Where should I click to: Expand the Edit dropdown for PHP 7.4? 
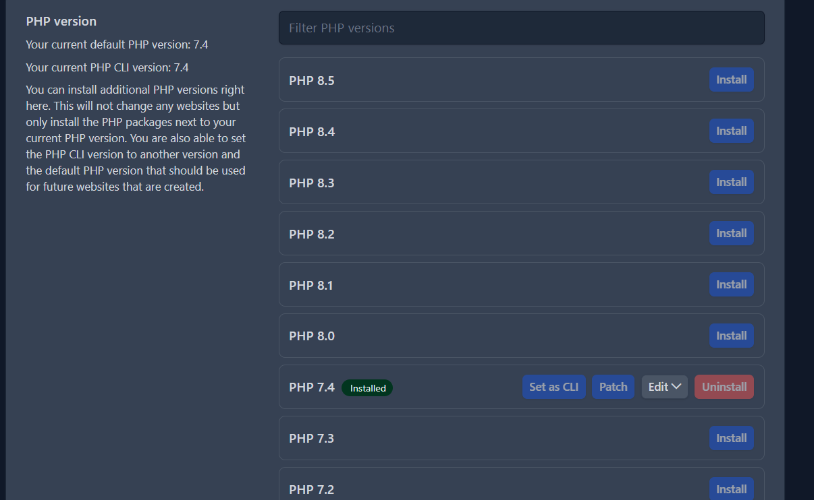coord(664,387)
